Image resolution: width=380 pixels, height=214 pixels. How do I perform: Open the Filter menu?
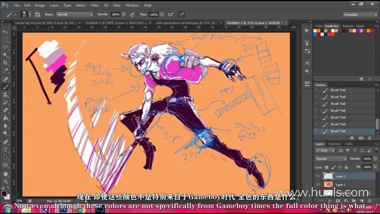tap(95, 5)
